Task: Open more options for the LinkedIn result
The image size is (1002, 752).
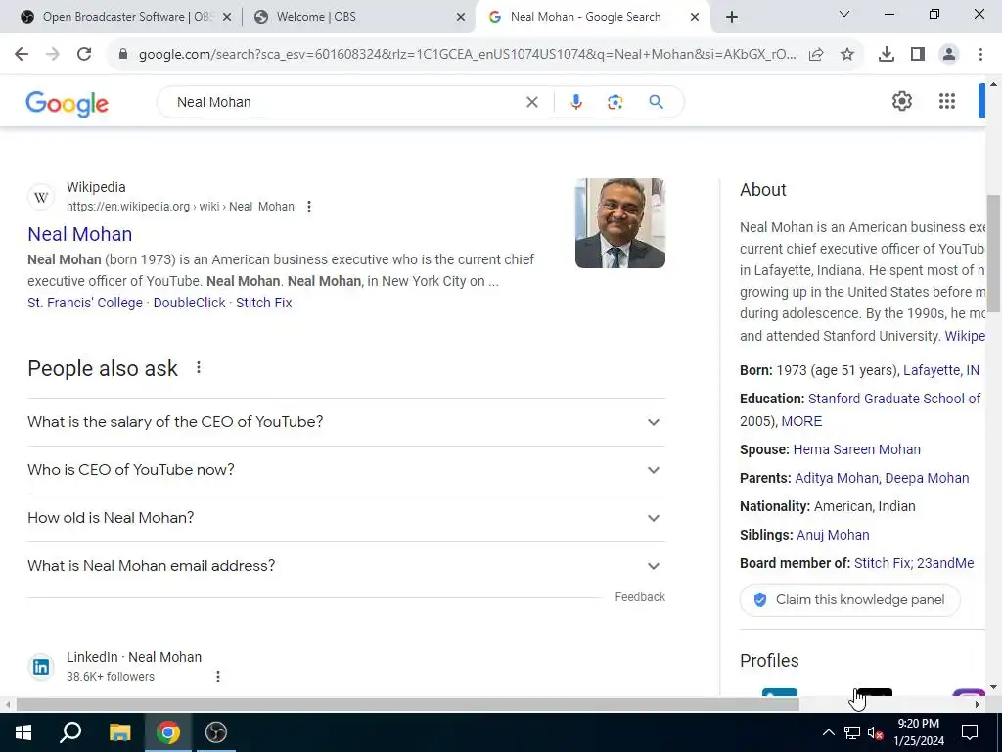Action: [x=217, y=677]
